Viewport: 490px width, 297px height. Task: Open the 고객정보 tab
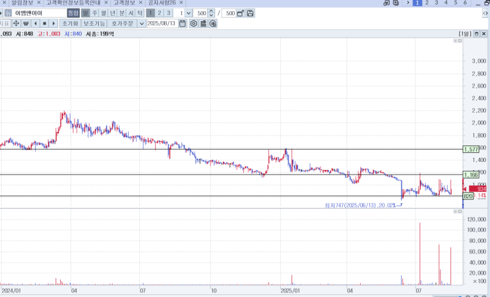[x=124, y=3]
